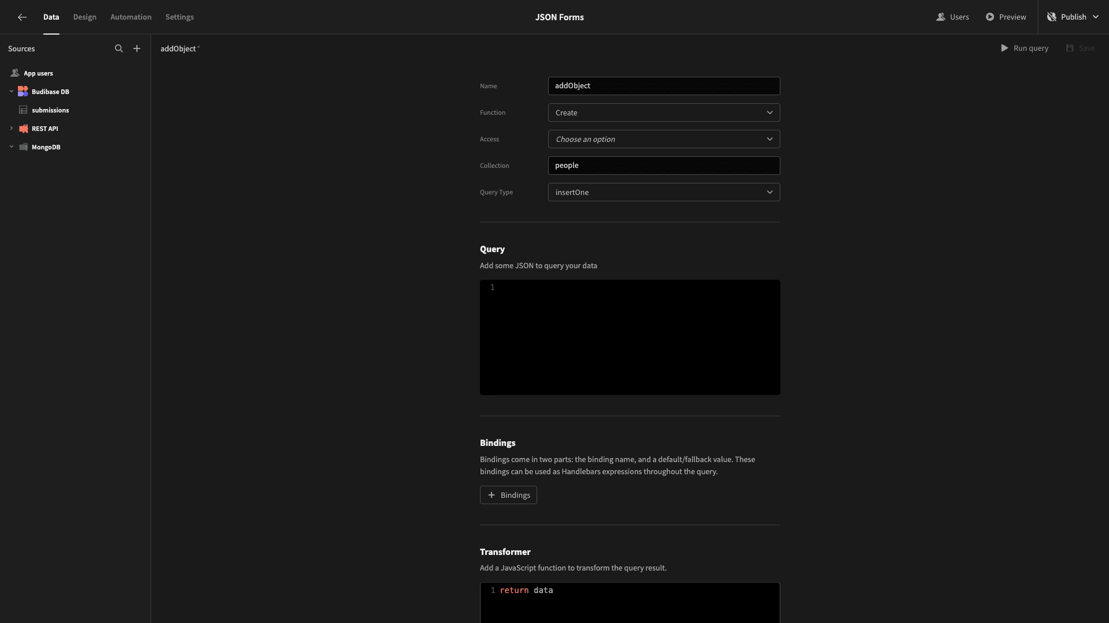Screen dimensions: 1109x623
Task: Click the back arrow icon
Action: (22, 17)
